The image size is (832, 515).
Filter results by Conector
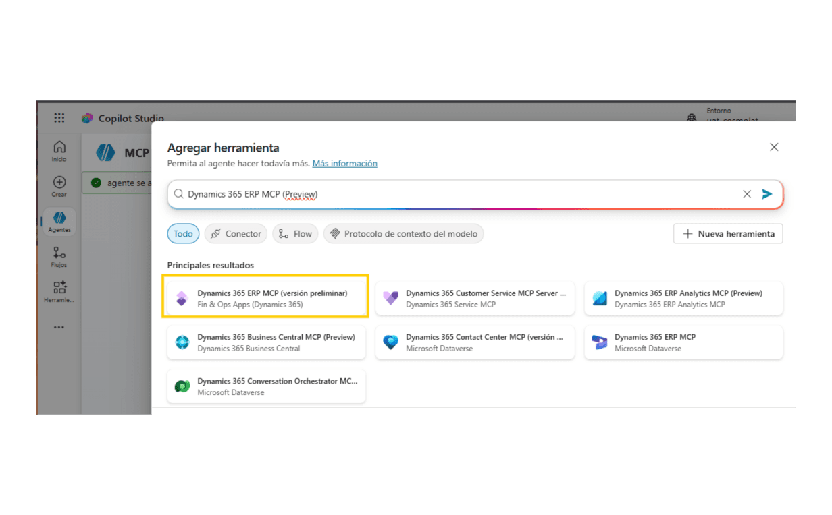point(236,234)
